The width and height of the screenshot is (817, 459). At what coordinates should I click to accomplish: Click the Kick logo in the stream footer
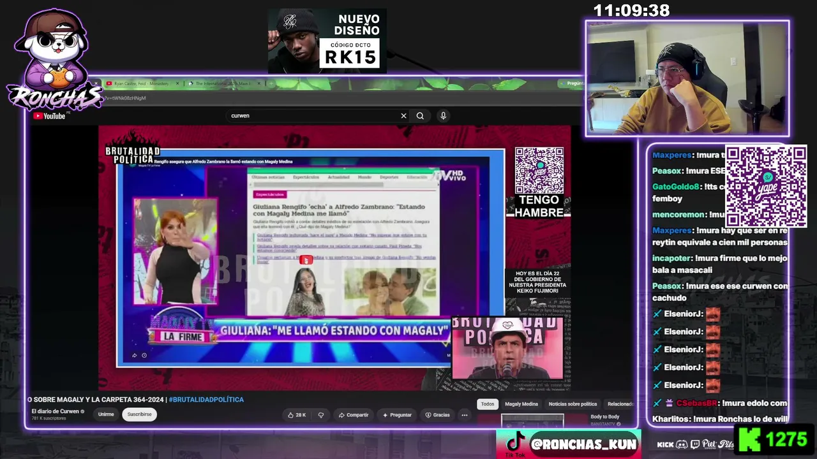665,444
